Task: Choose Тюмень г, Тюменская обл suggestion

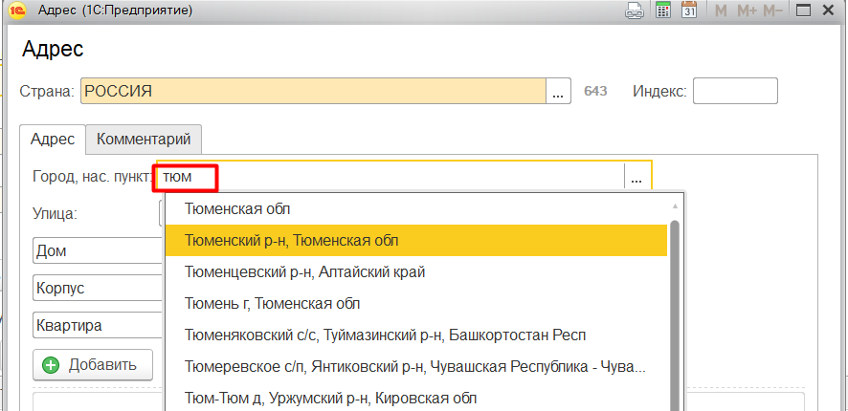Action: coord(272,304)
